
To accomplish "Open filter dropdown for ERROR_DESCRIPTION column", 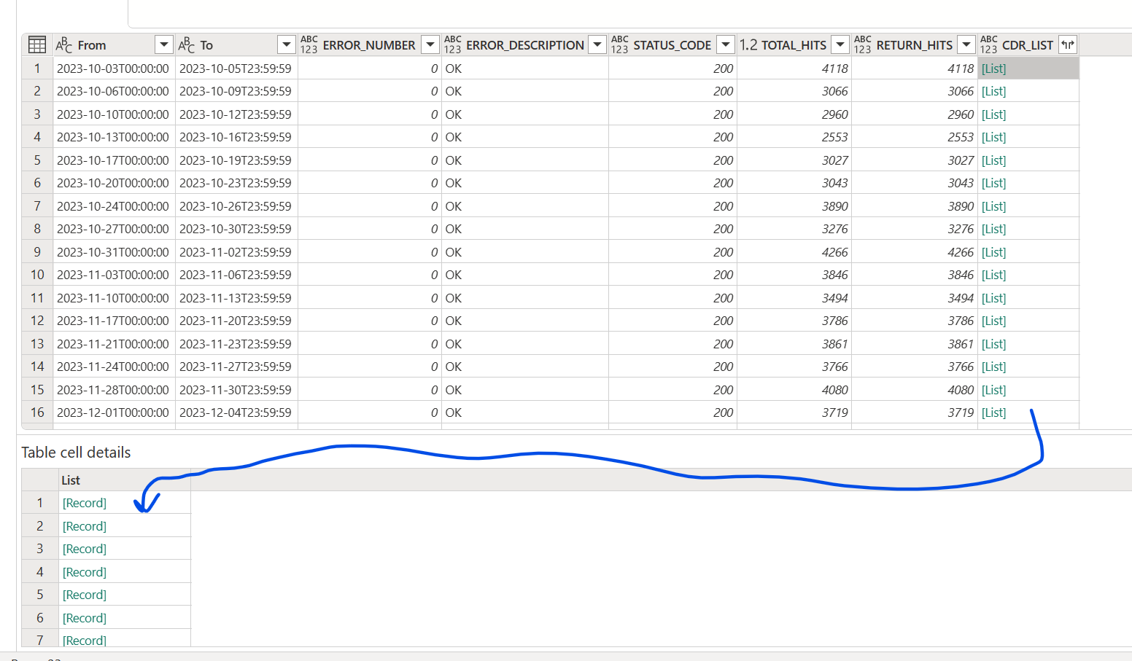I will [x=597, y=45].
